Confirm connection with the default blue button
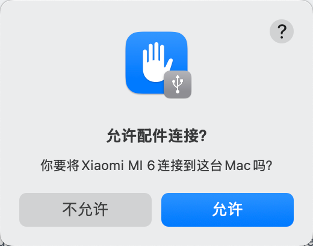313x246 pixels. [228, 210]
